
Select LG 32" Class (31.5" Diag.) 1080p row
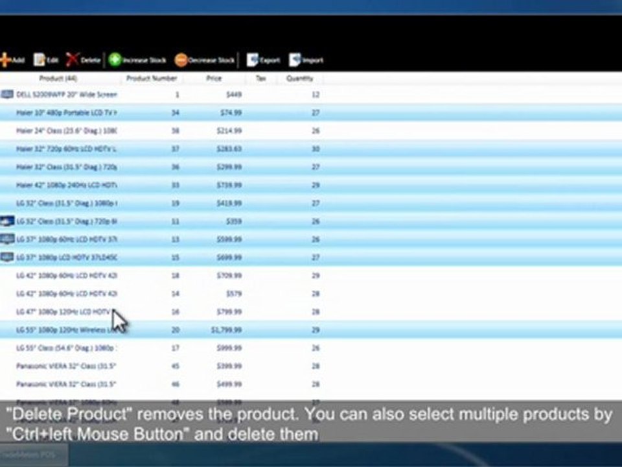click(x=311, y=203)
